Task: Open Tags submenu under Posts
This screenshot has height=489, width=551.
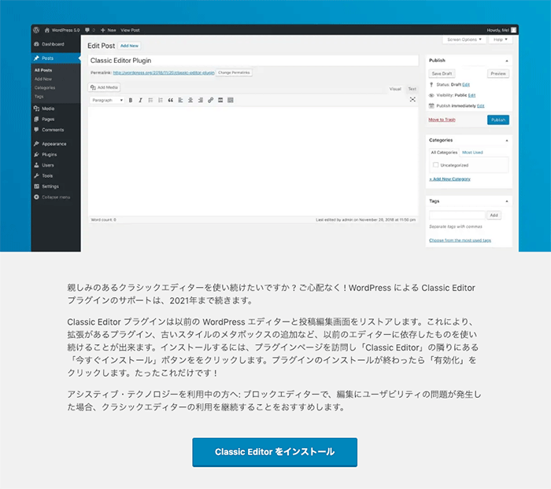Action: pos(39,97)
